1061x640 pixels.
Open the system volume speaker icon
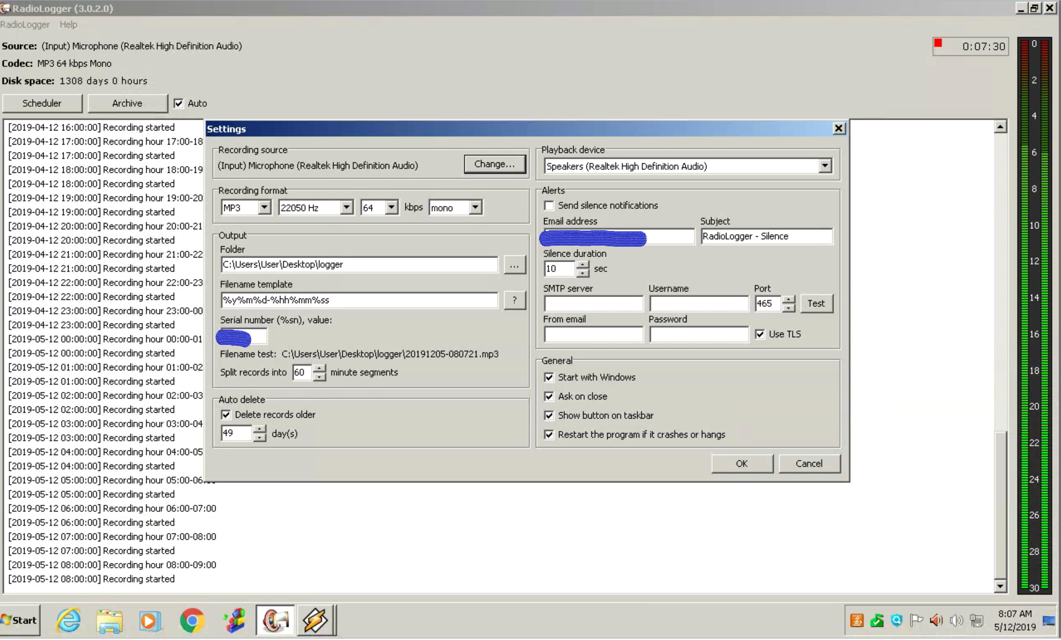956,620
